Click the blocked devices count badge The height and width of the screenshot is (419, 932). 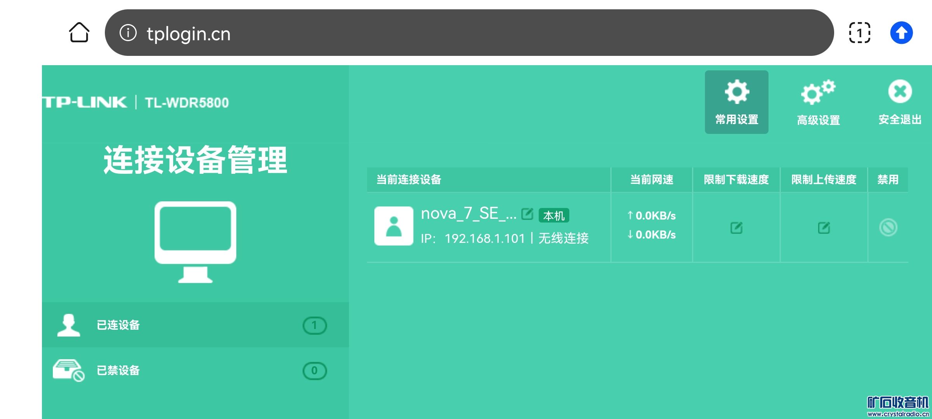tap(315, 371)
